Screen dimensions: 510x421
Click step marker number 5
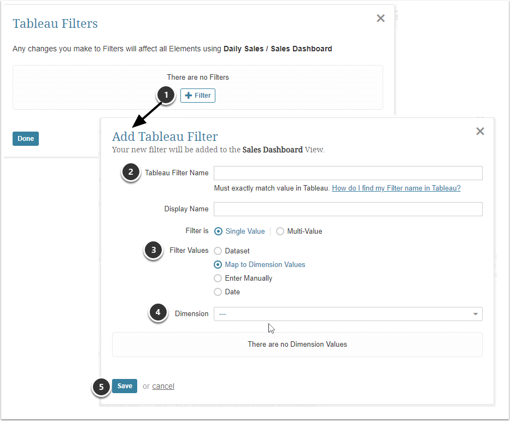(x=101, y=387)
